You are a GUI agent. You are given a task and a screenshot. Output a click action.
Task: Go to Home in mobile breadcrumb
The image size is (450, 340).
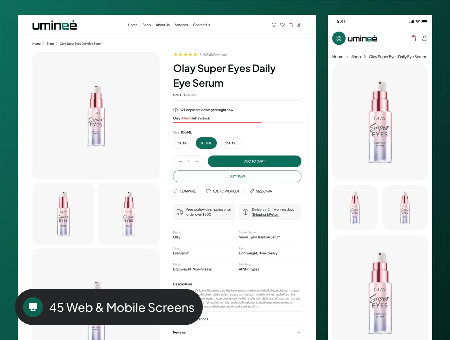pyautogui.click(x=338, y=57)
